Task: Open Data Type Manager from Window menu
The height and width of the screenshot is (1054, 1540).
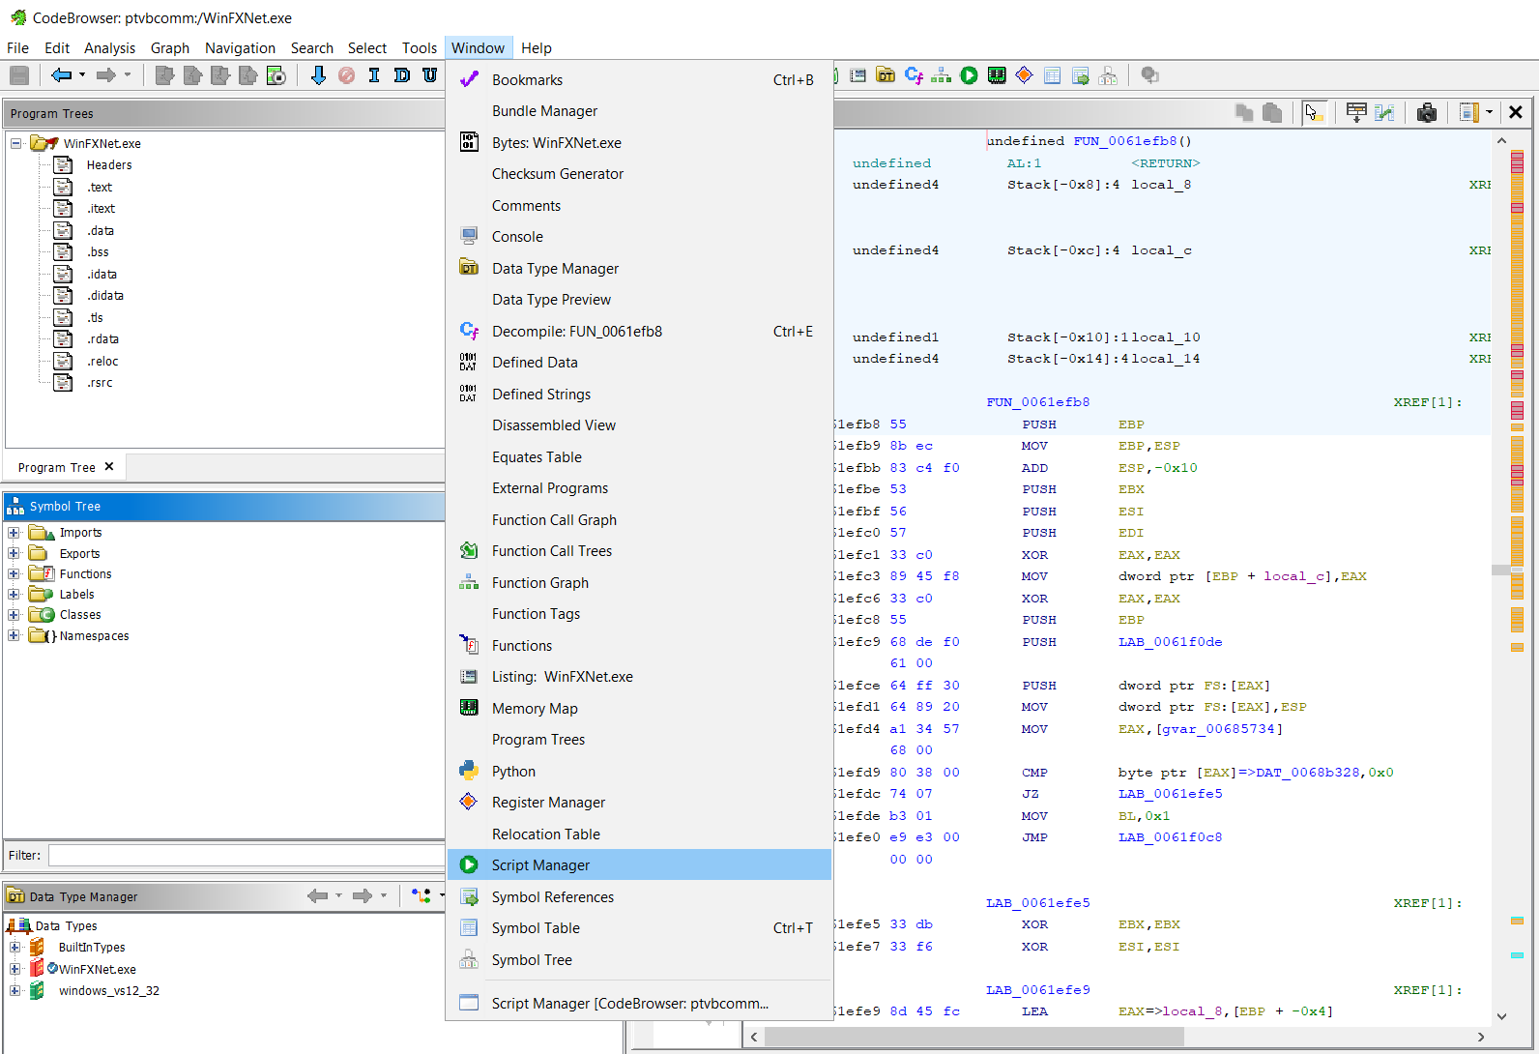Action: pos(639,269)
